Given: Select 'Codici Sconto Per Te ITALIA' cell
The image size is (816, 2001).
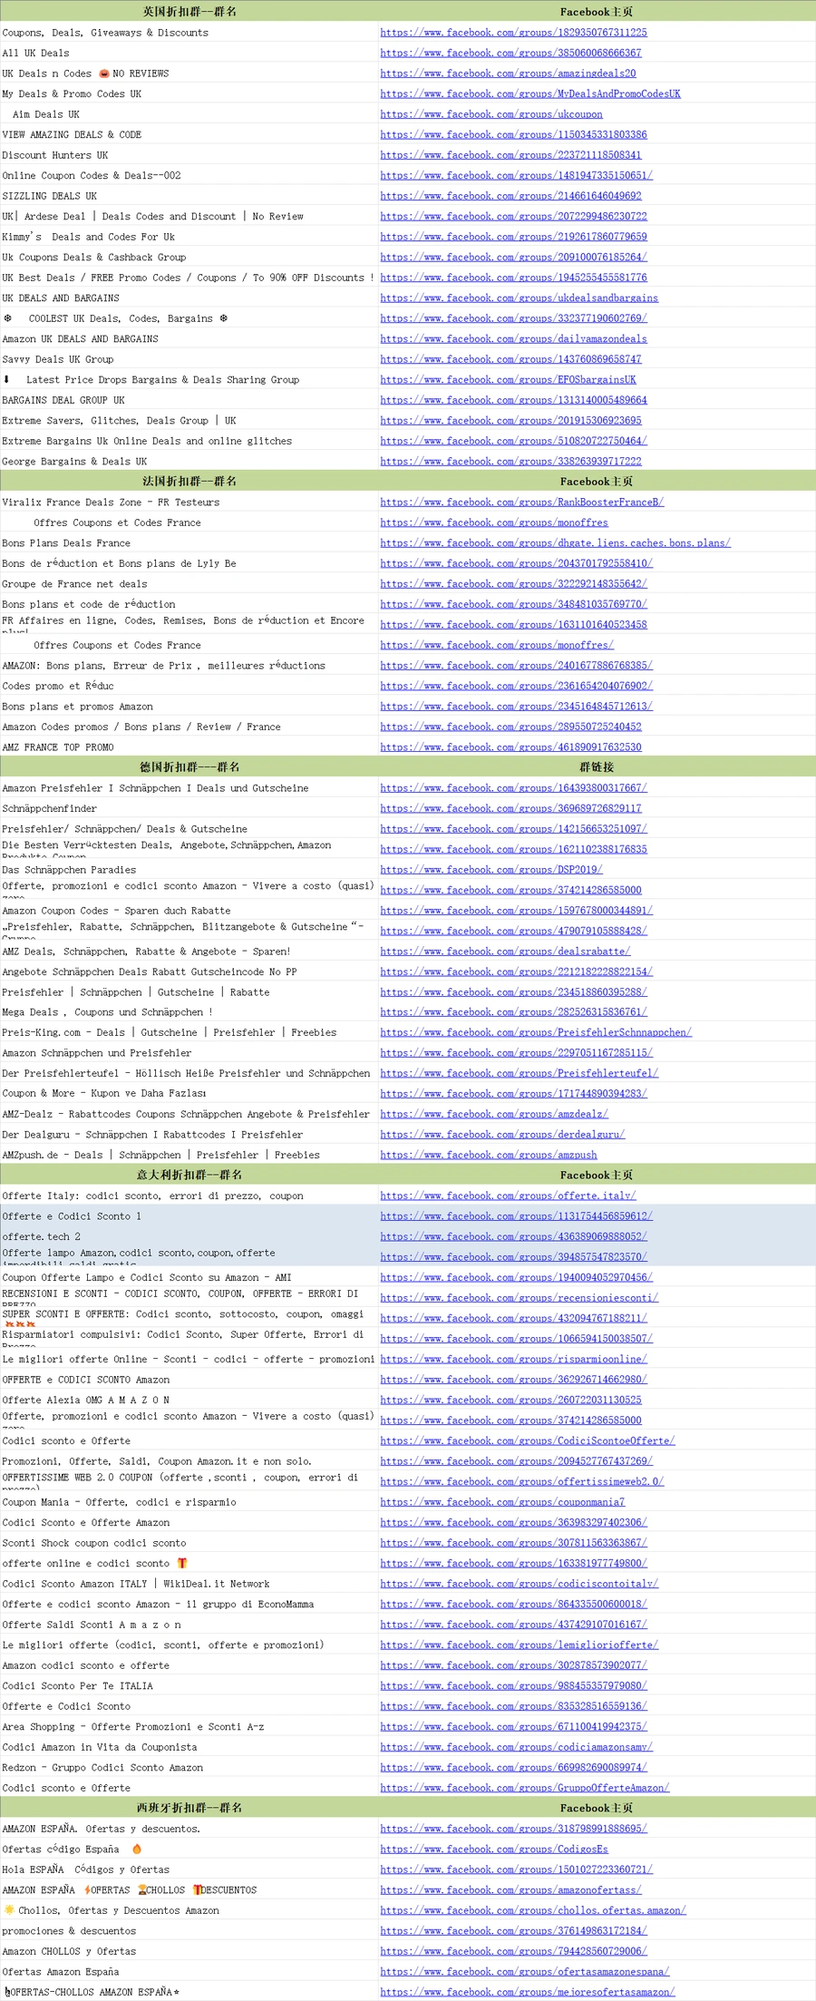Looking at the screenshot, I should (x=189, y=1685).
